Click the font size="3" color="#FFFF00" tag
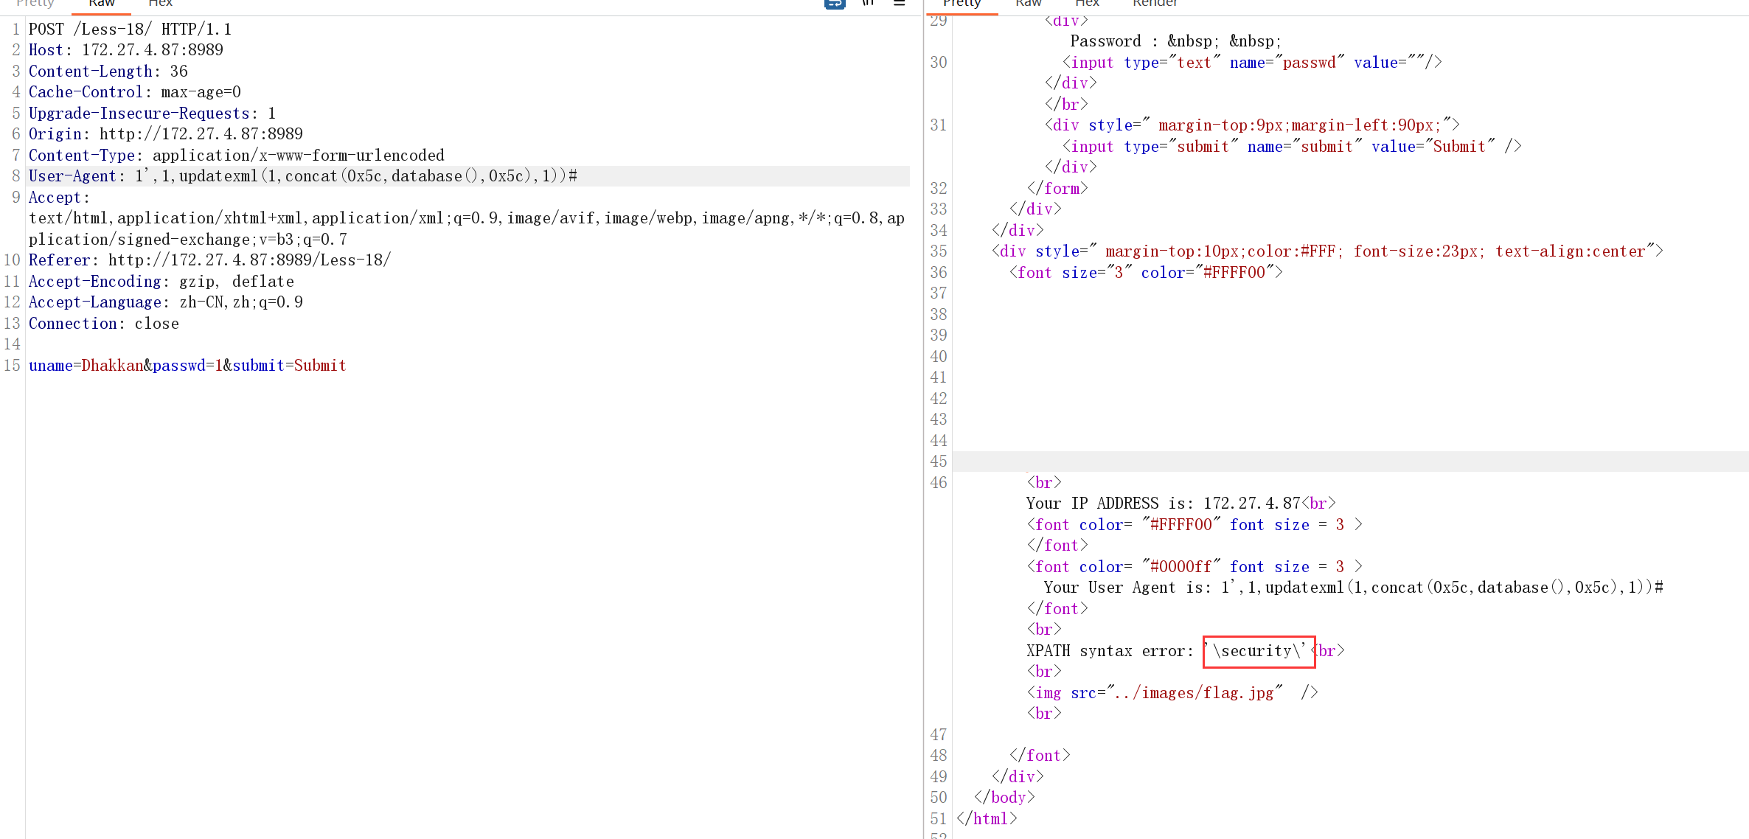 point(1146,273)
